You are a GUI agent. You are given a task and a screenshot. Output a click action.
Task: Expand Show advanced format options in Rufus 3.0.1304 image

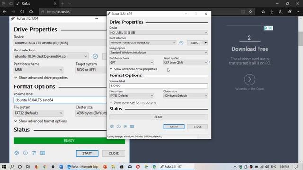[x=40, y=121]
